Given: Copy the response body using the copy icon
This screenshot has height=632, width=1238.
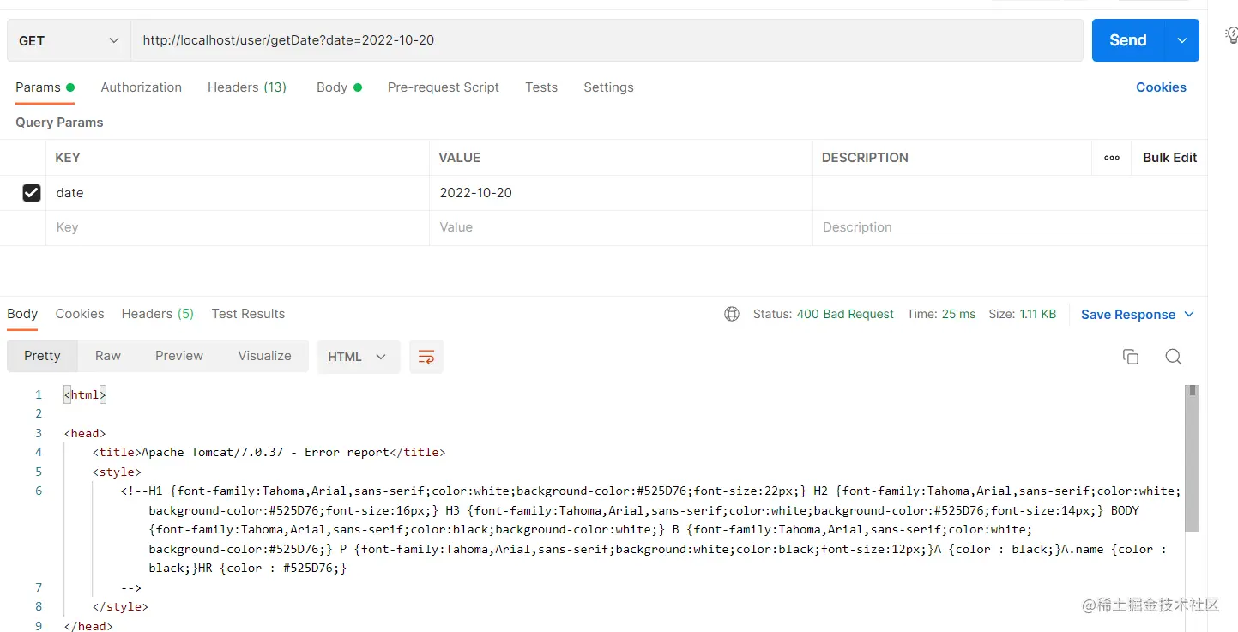Looking at the screenshot, I should point(1131,357).
